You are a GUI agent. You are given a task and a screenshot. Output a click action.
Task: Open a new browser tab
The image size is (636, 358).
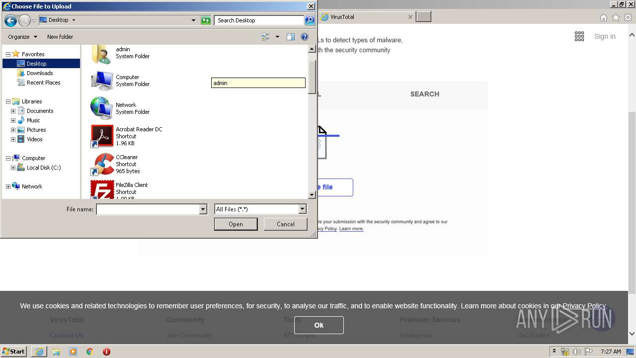pos(423,17)
